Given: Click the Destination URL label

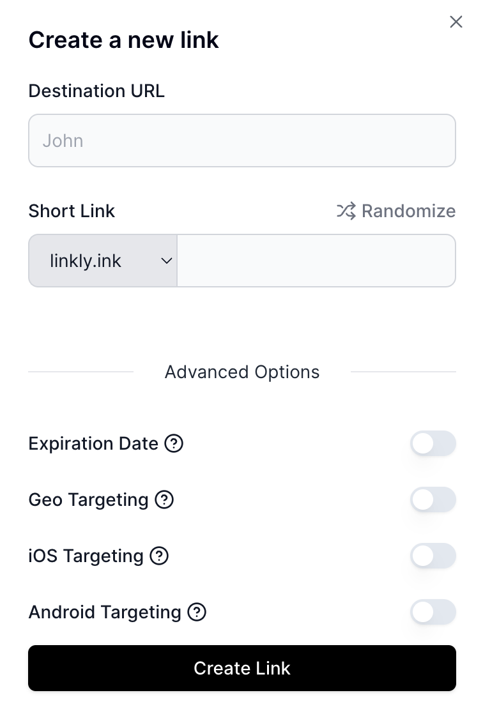Looking at the screenshot, I should 96,91.
